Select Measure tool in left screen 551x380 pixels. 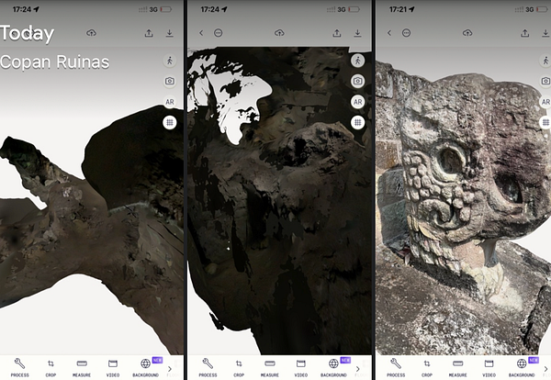(82, 368)
